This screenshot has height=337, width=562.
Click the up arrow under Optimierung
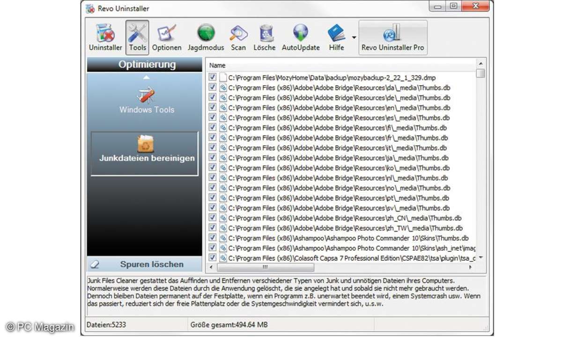tap(147, 77)
